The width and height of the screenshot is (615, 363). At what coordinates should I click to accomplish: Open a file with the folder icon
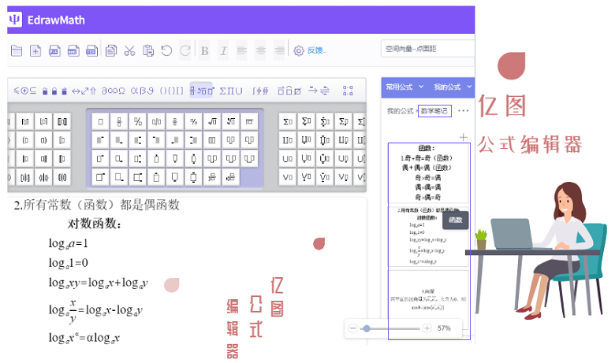click(x=17, y=50)
